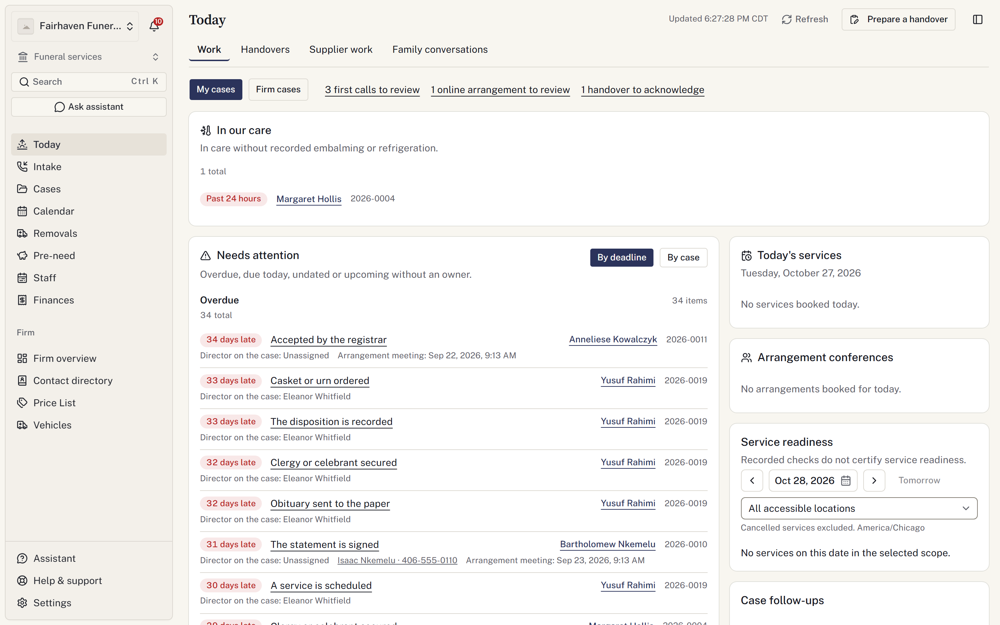Open Help & support
Viewport: 1000px width, 625px height.
coord(89,581)
